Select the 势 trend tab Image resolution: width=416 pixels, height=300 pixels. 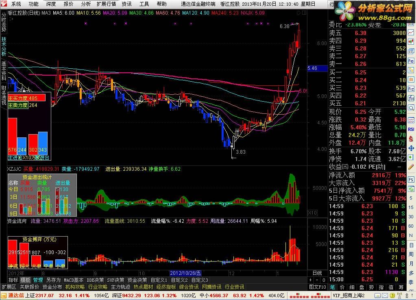pos(371,287)
